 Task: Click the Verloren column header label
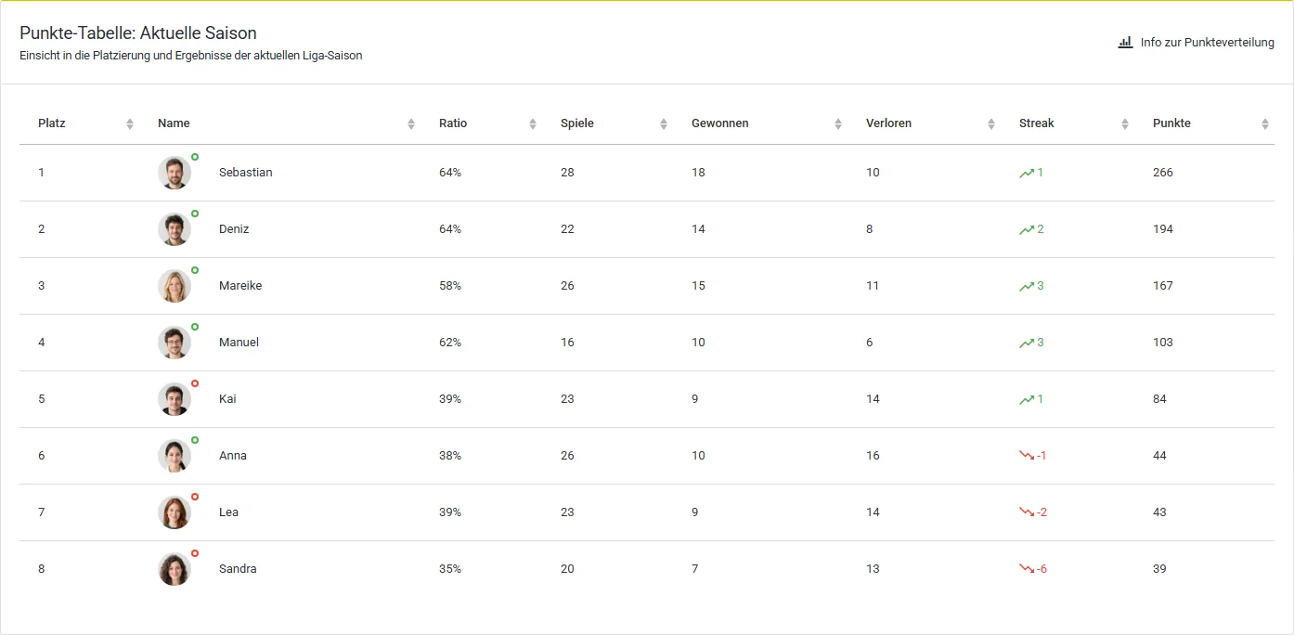tap(889, 123)
